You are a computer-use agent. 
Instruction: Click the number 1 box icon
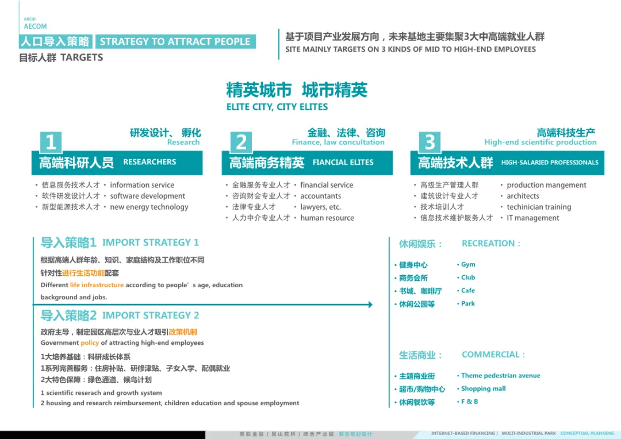[51, 142]
